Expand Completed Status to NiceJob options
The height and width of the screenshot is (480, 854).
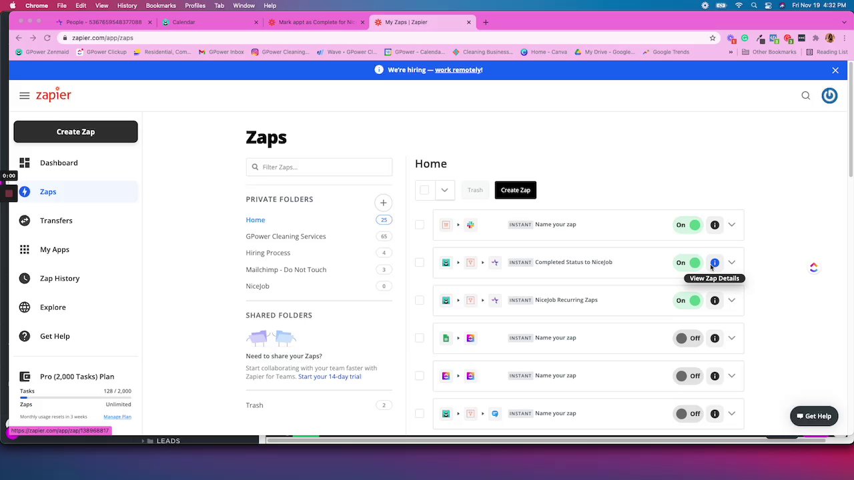pos(732,263)
